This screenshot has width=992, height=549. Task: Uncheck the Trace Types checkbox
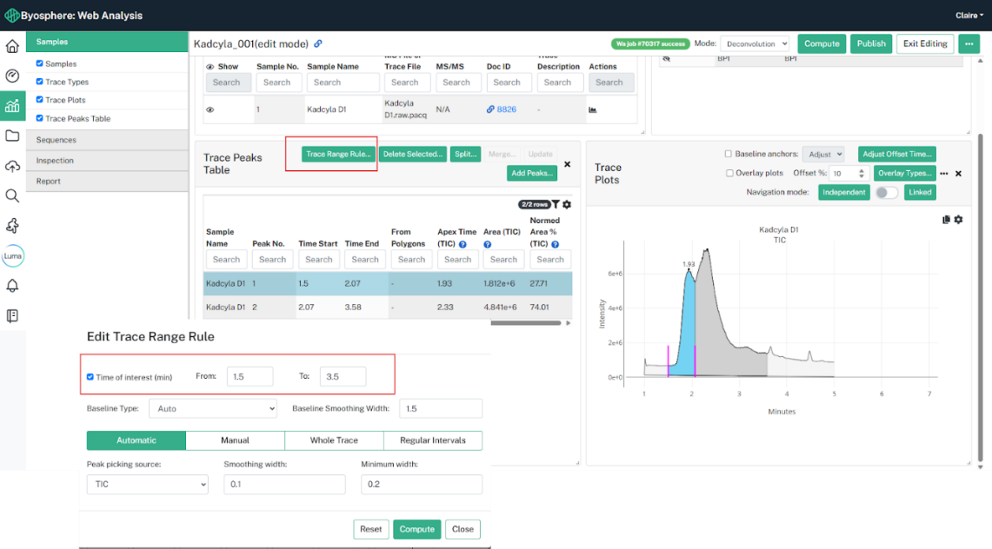[x=39, y=82]
